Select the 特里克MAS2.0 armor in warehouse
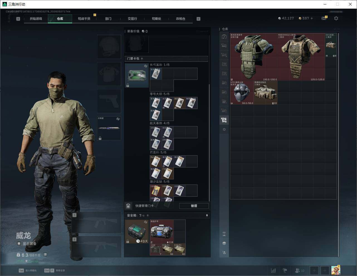Image resolution: width=357 pixels, height=276 pixels. coord(301,57)
